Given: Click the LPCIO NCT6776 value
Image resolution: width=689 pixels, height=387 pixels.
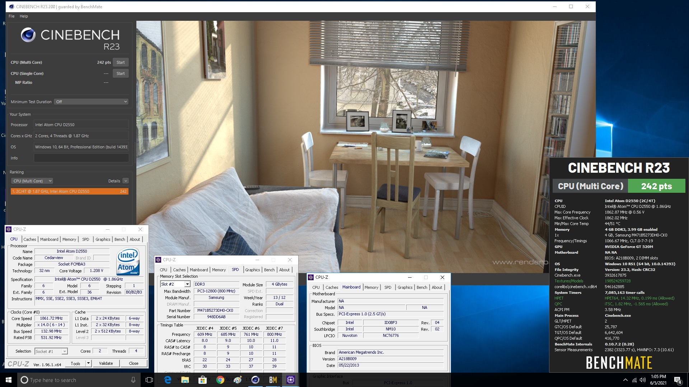Looking at the screenshot, I should click(390, 335).
